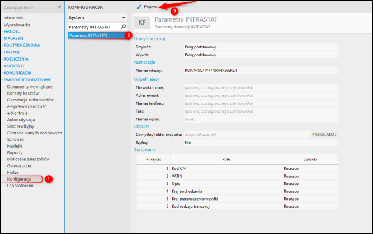Click the pin icon beside the command search
This screenshot has width=373, height=234.
pyautogui.click(x=59, y=7)
